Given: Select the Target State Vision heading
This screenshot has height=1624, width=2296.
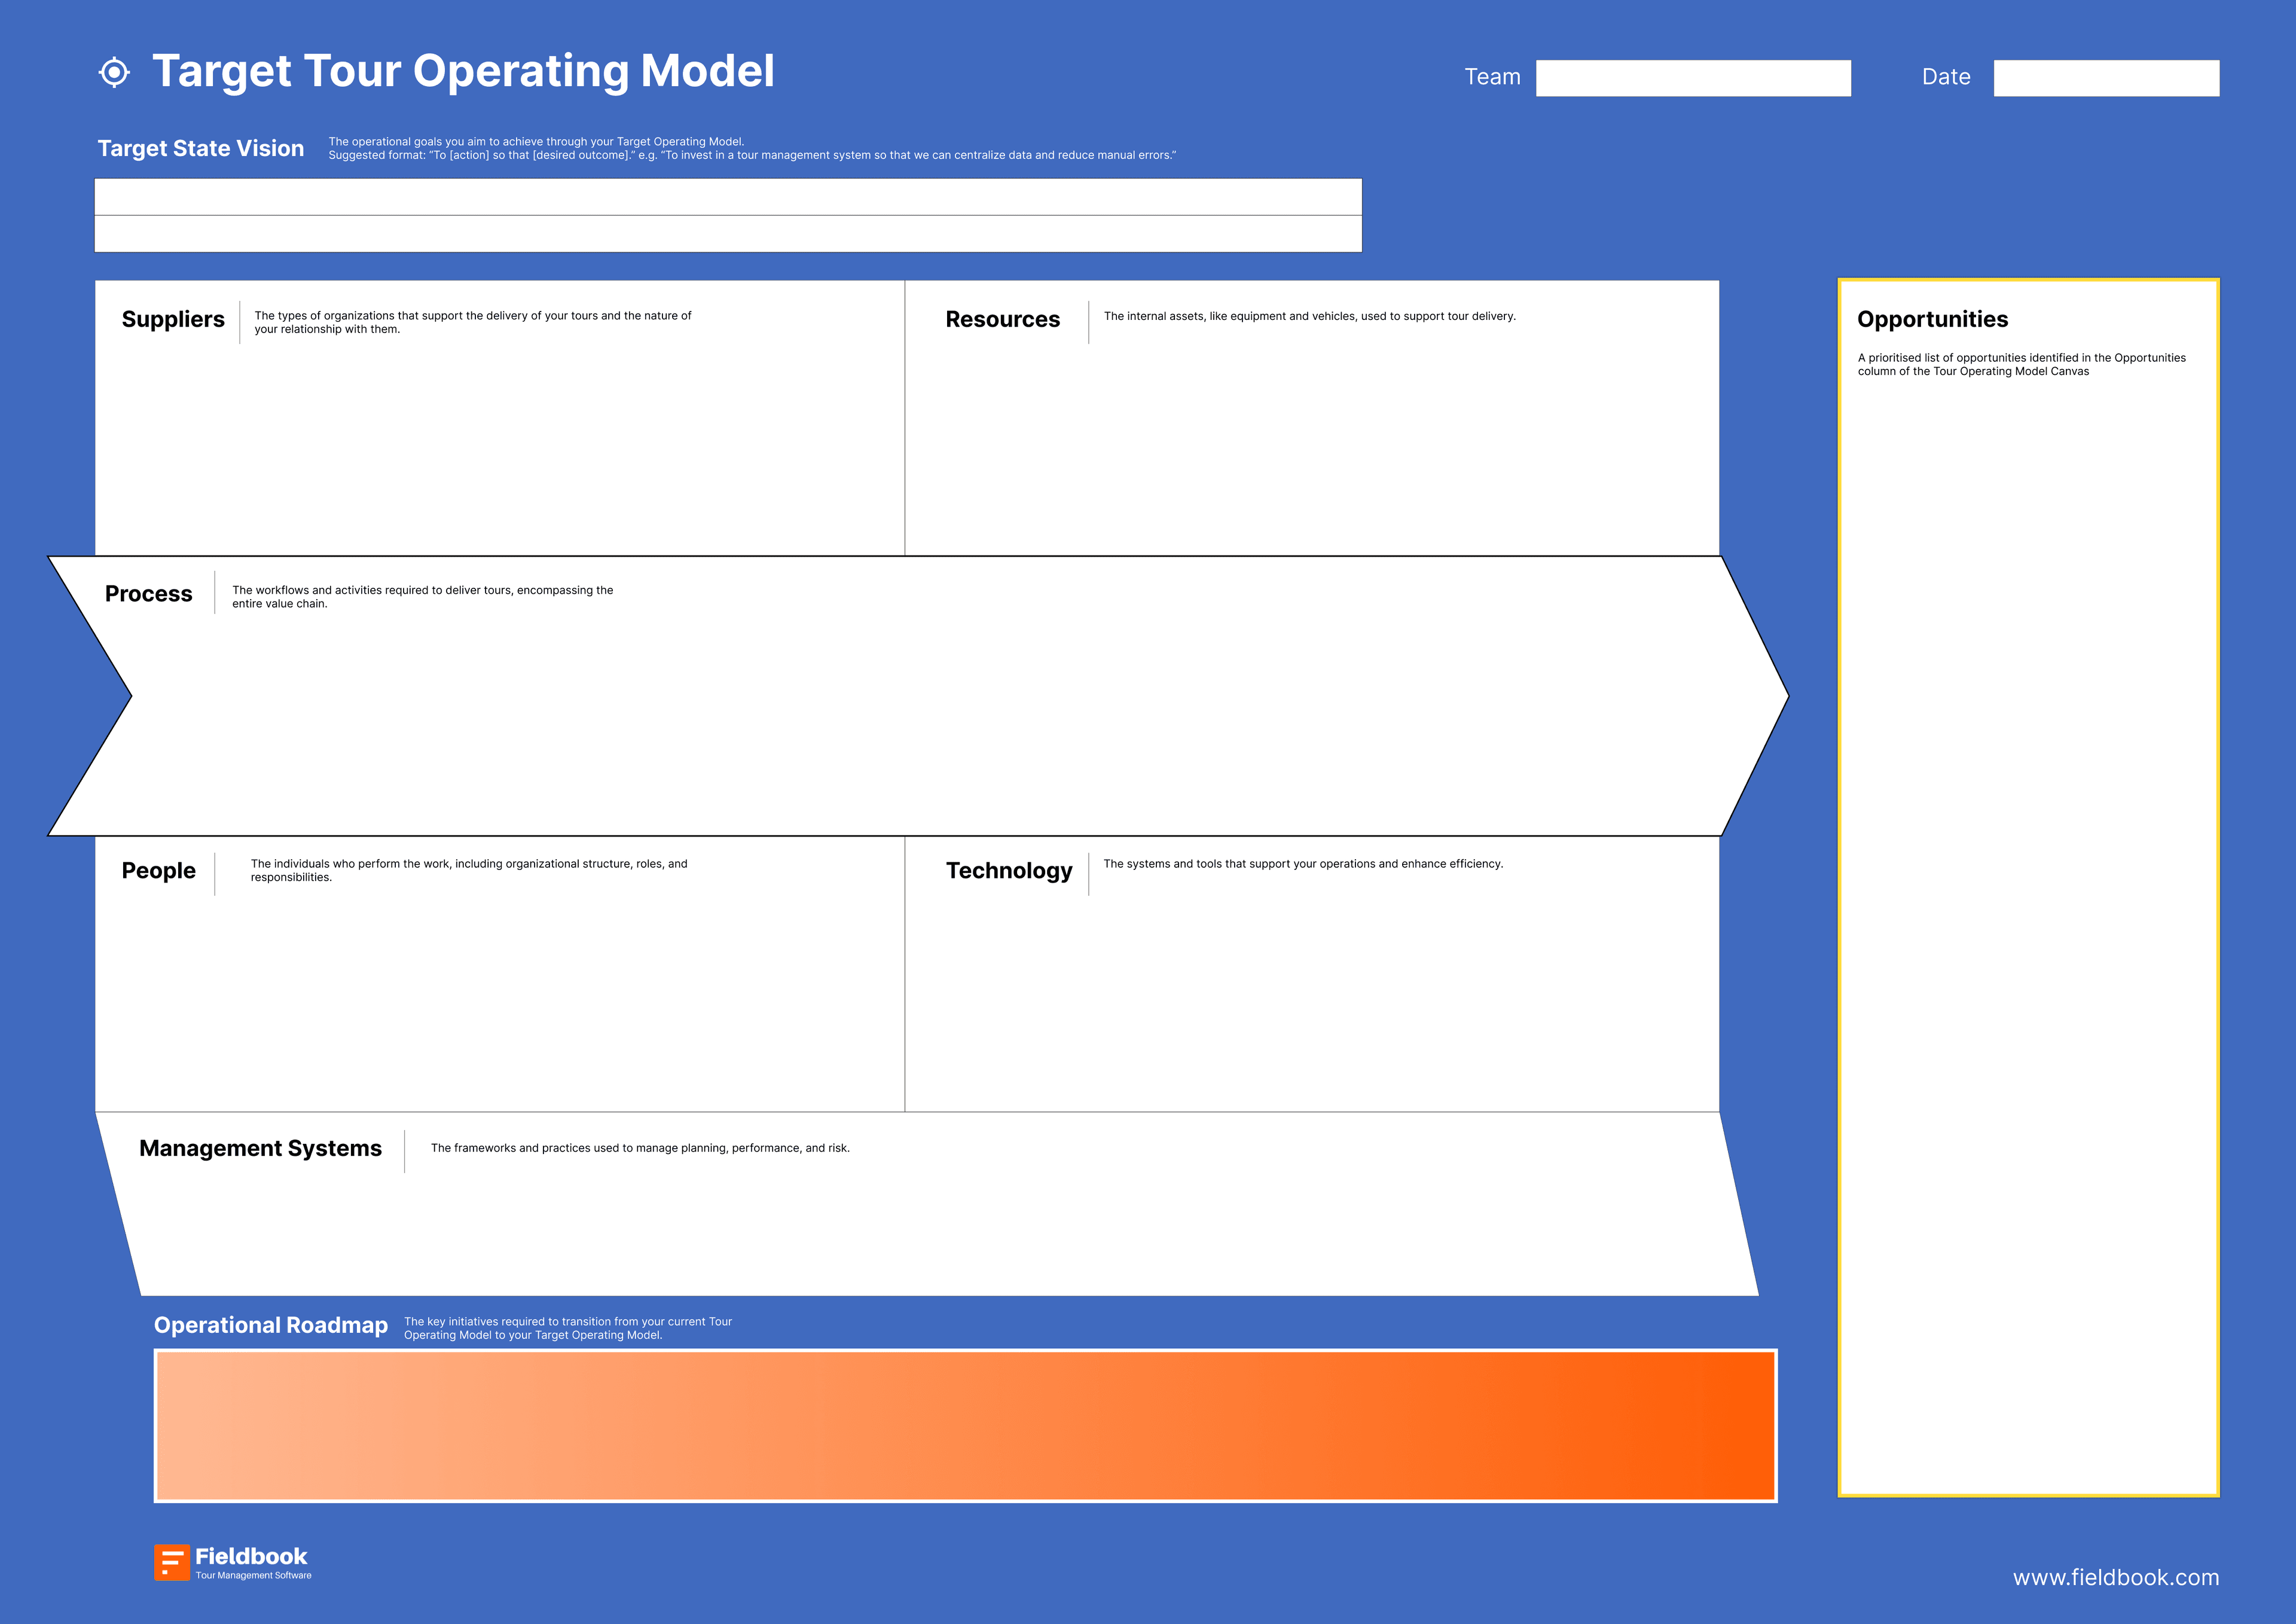Looking at the screenshot, I should click(x=201, y=148).
